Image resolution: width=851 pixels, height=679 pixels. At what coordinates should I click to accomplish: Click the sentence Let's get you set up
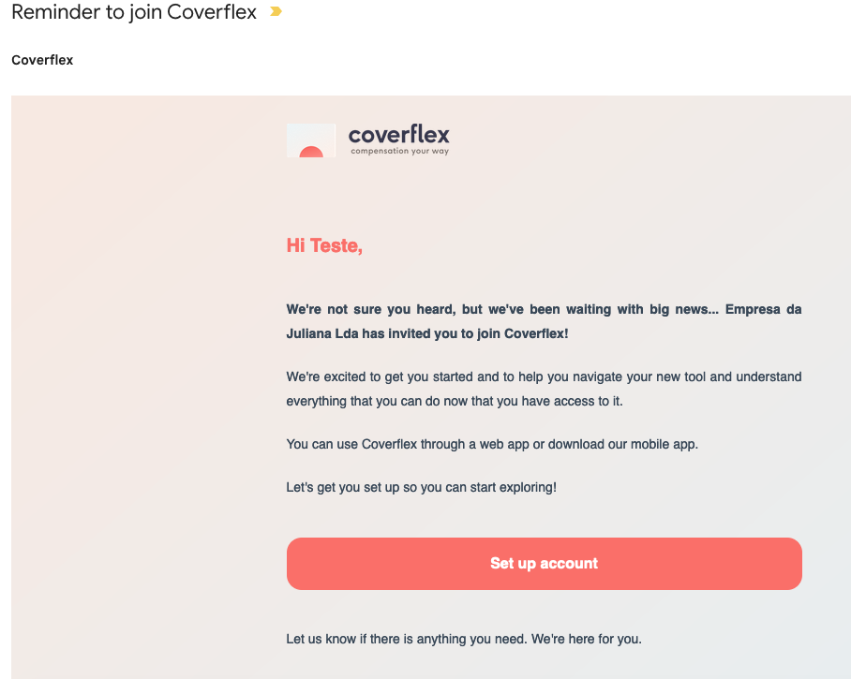pos(421,488)
